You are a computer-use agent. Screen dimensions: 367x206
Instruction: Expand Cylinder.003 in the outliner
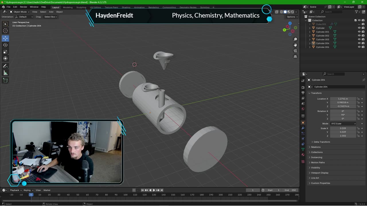(310, 39)
